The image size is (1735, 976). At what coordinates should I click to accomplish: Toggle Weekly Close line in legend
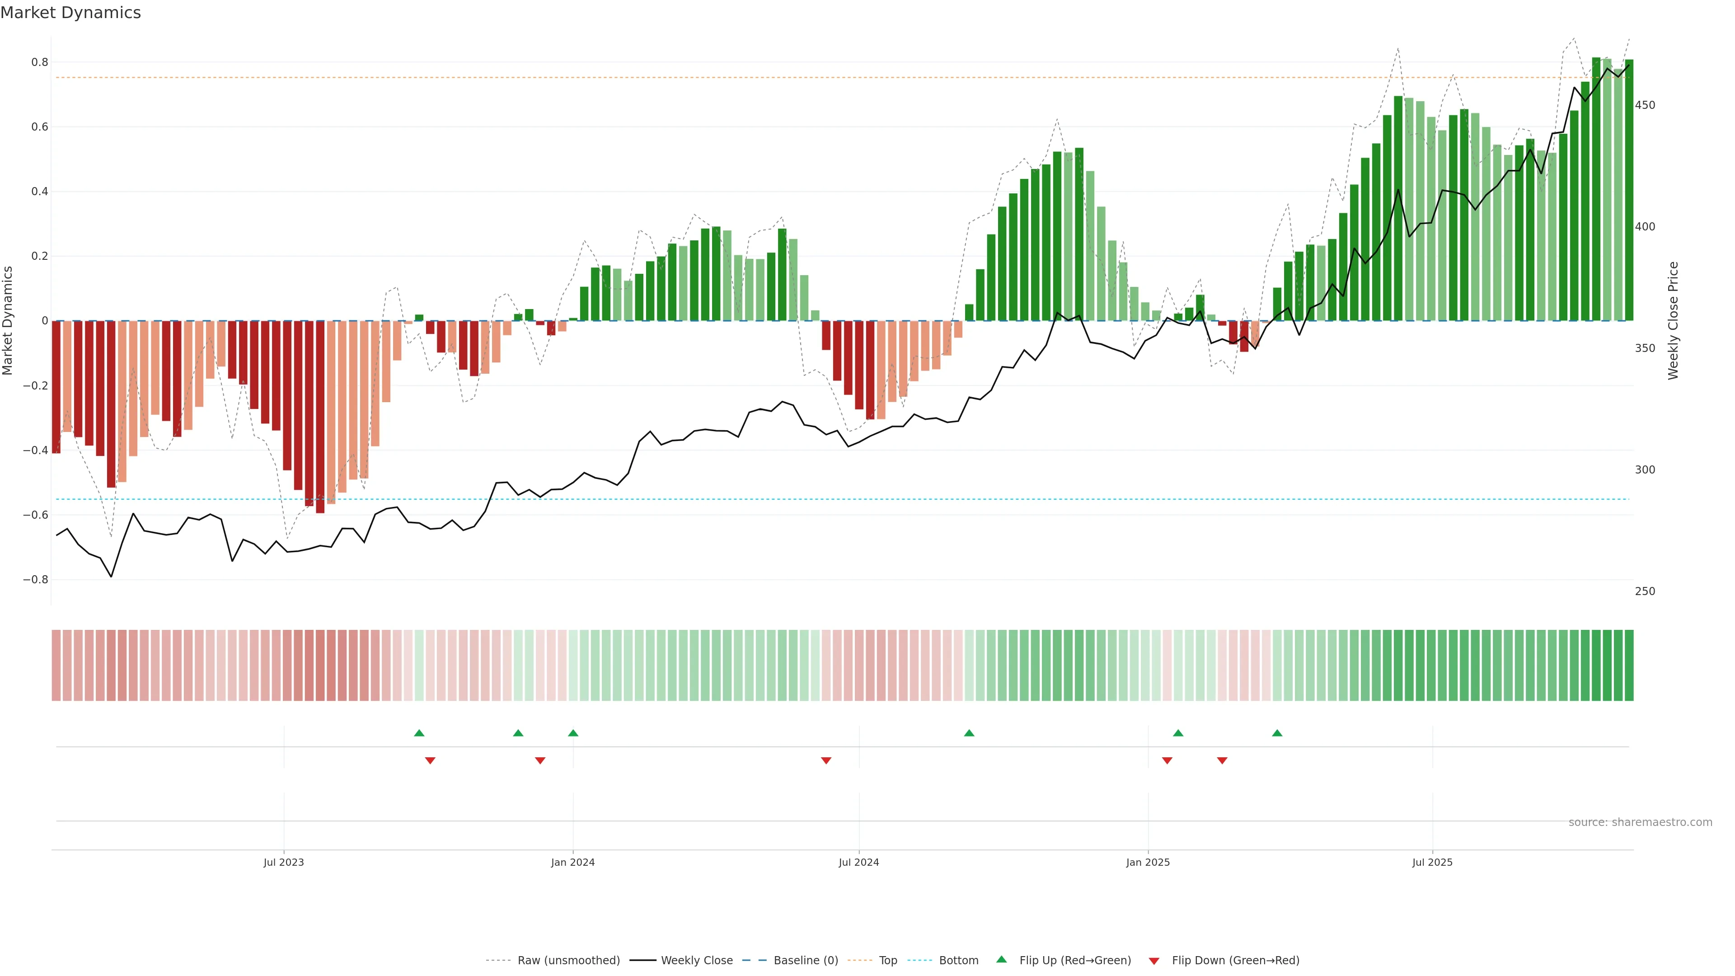pyautogui.click(x=696, y=961)
